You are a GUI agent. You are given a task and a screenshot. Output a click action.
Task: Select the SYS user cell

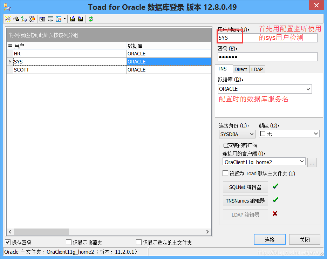pyautogui.click(x=70, y=62)
